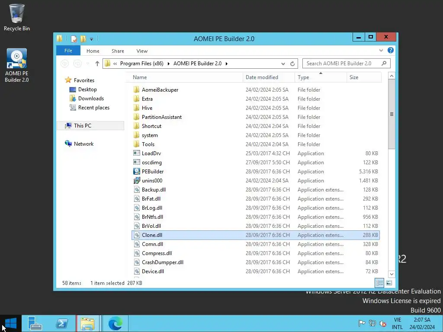Open Windows PowerShell from the taskbar
The width and height of the screenshot is (443, 332).
pos(62,323)
